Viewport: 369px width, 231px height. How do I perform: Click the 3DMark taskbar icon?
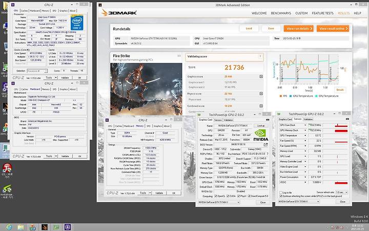click(x=45, y=227)
